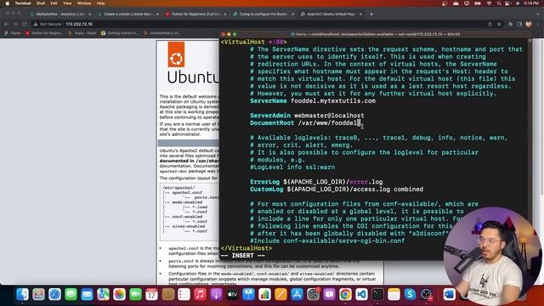
Task: Click Chrome's back navigation arrow
Action: click(x=6, y=24)
